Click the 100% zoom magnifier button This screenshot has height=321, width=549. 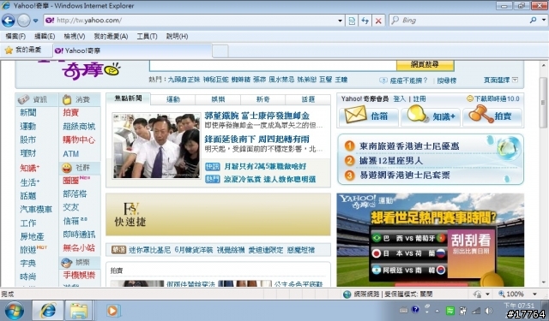511,294
